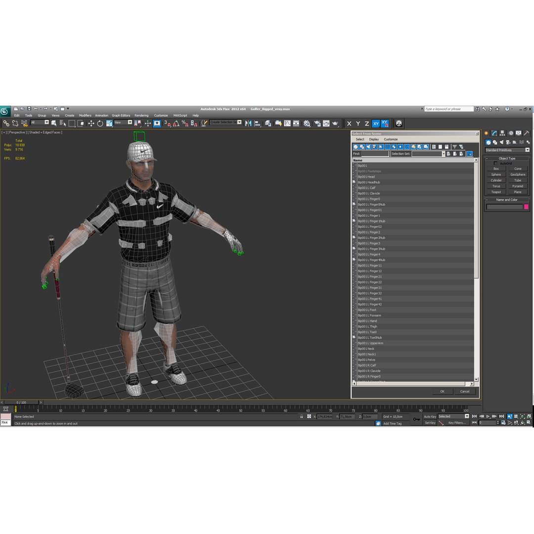Screen dimensions: 534x534
Task: Select the XY plane constraint
Action: (376, 124)
